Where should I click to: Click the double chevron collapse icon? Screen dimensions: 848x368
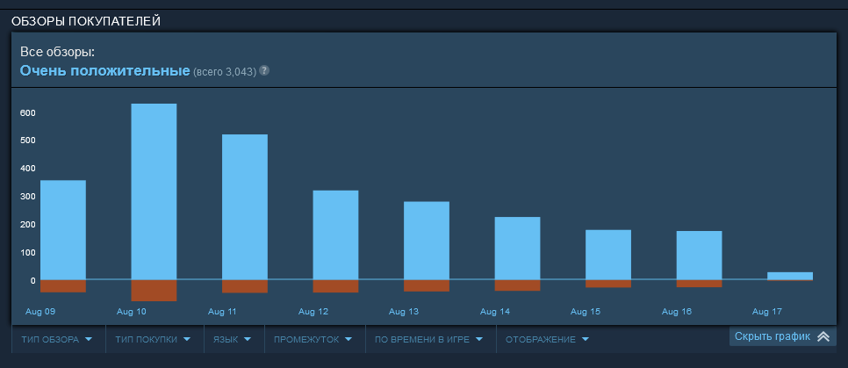point(823,336)
